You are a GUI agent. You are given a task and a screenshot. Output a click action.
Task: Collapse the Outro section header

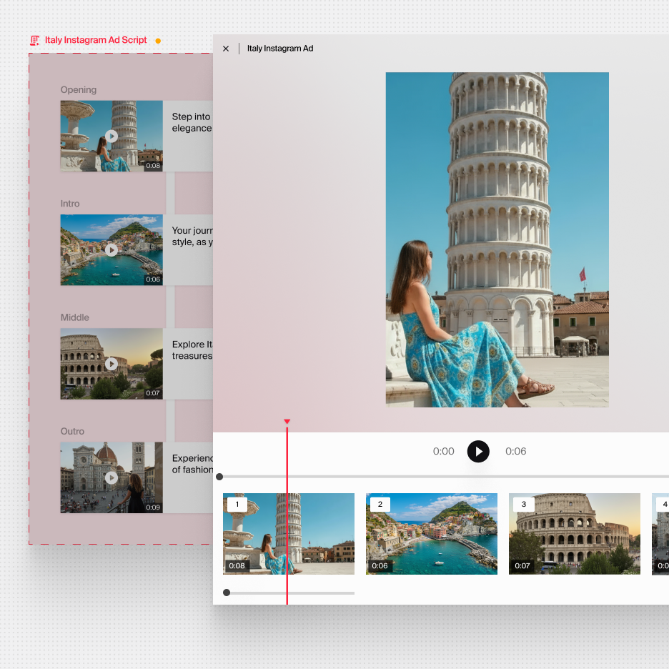72,431
